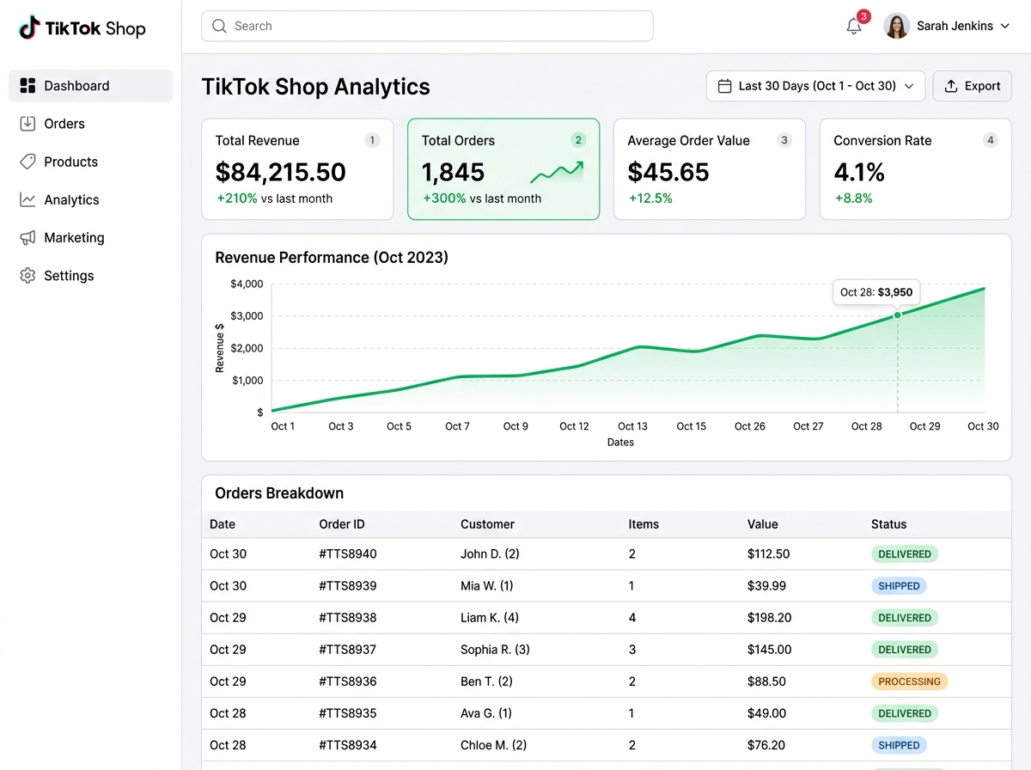Viewport: 1031px width, 770px height.
Task: Click the calendar icon in date range
Action: click(x=724, y=86)
